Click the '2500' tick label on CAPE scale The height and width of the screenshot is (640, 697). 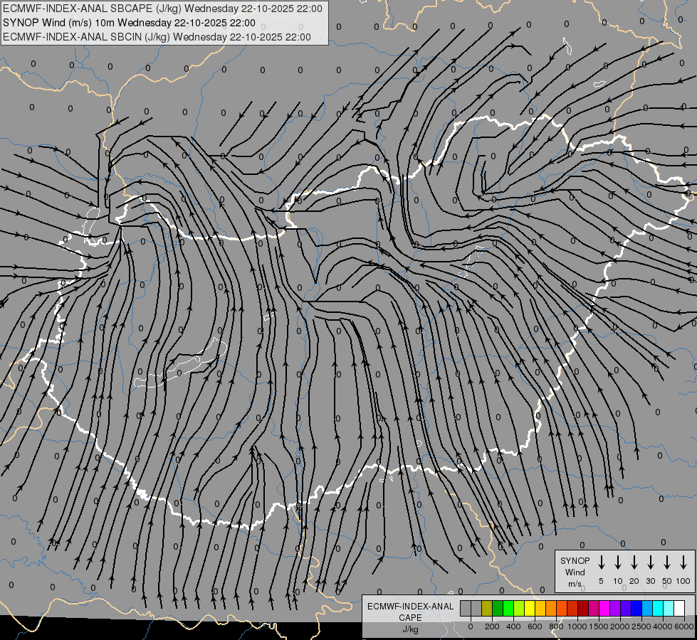[x=641, y=626]
